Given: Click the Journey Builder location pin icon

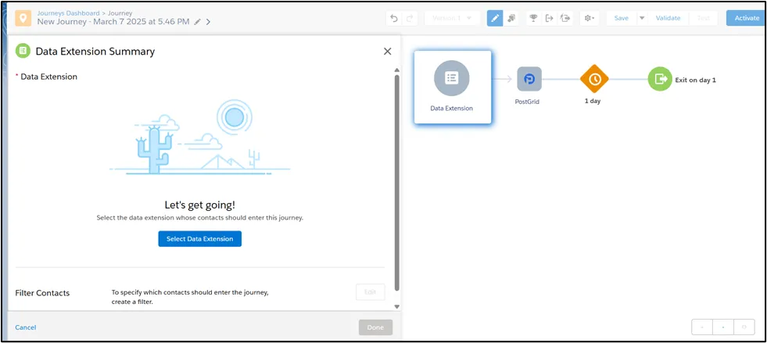Looking at the screenshot, I should pyautogui.click(x=23, y=18).
